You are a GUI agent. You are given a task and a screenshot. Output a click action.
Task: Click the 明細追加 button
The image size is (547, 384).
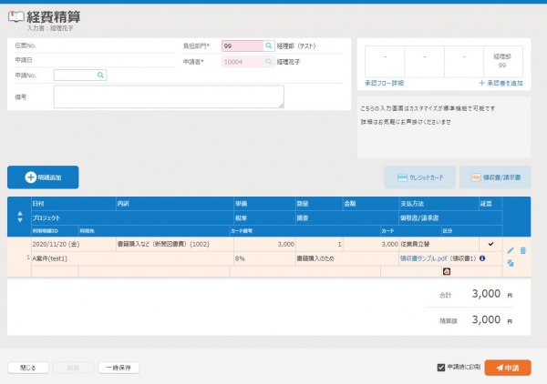coord(43,177)
